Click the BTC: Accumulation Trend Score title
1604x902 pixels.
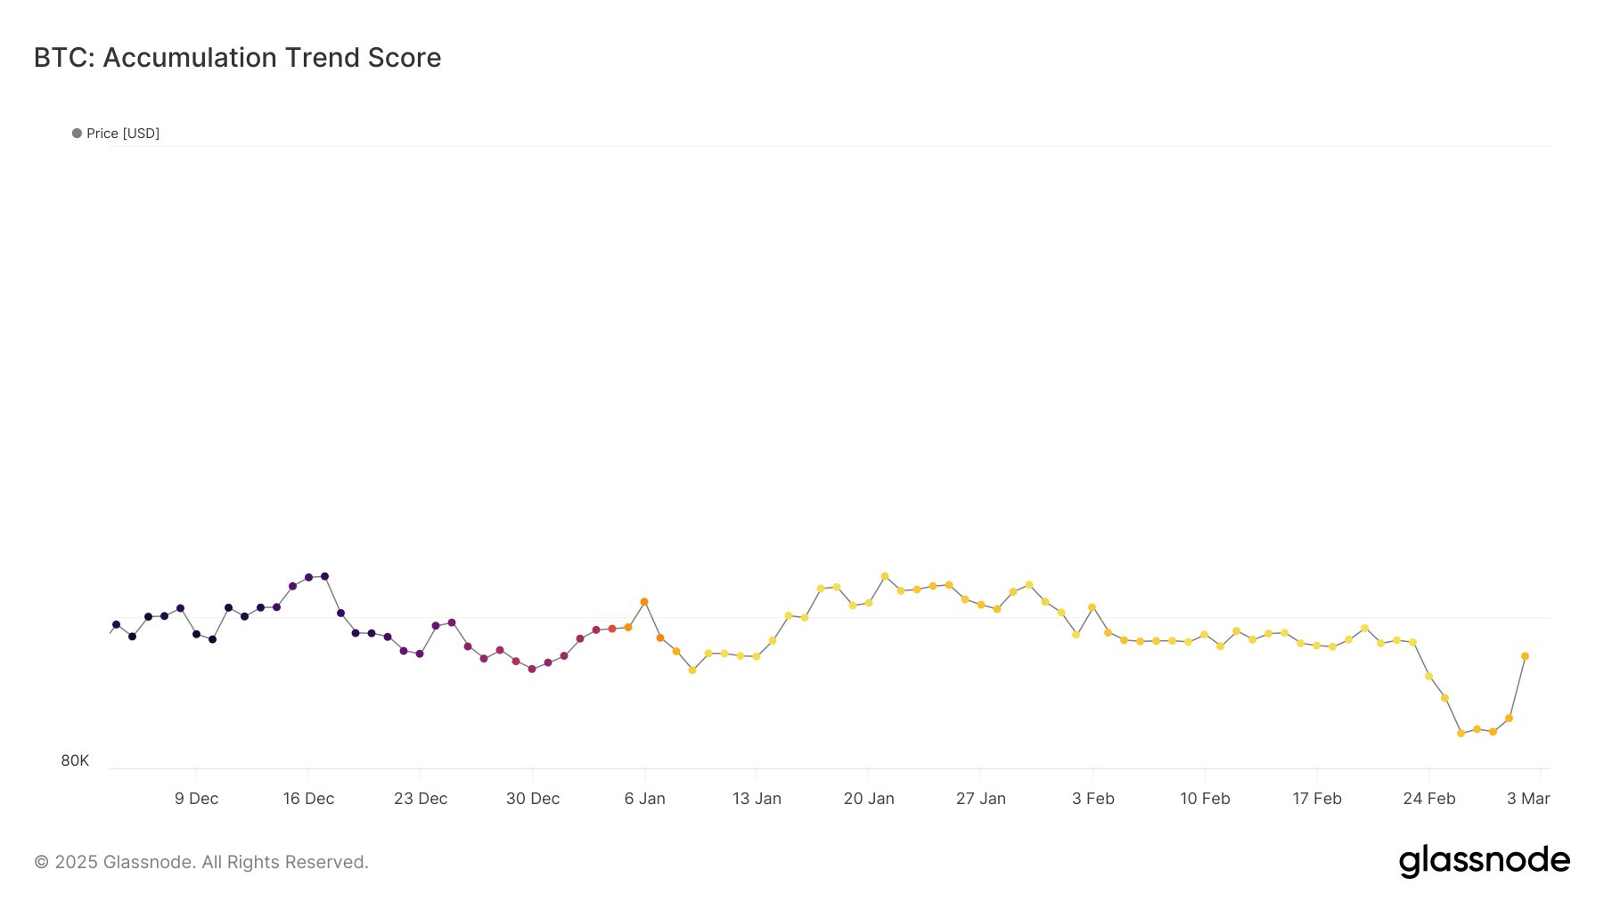[x=237, y=58]
